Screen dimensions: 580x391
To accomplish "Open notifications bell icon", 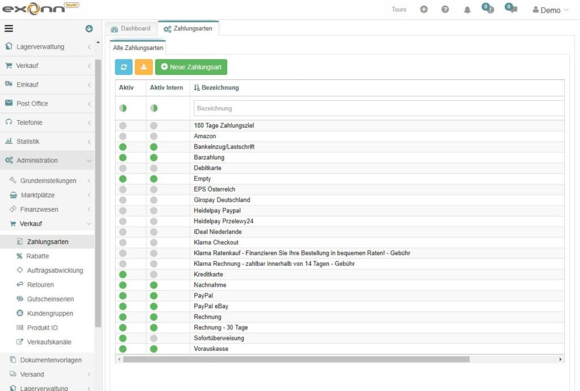I will [467, 10].
